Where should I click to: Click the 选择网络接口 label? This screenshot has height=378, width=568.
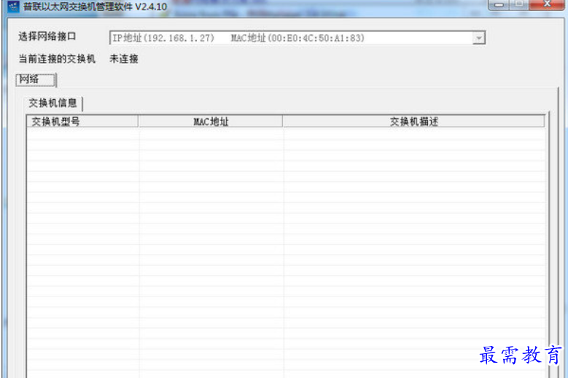47,36
